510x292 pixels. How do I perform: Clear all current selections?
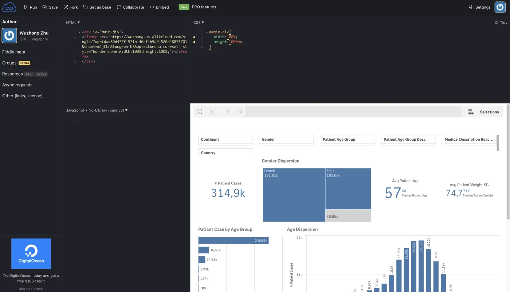(240, 112)
